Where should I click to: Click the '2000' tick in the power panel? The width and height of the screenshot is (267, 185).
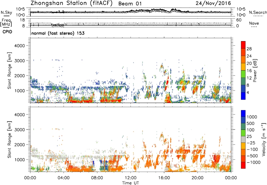tap(19, 75)
